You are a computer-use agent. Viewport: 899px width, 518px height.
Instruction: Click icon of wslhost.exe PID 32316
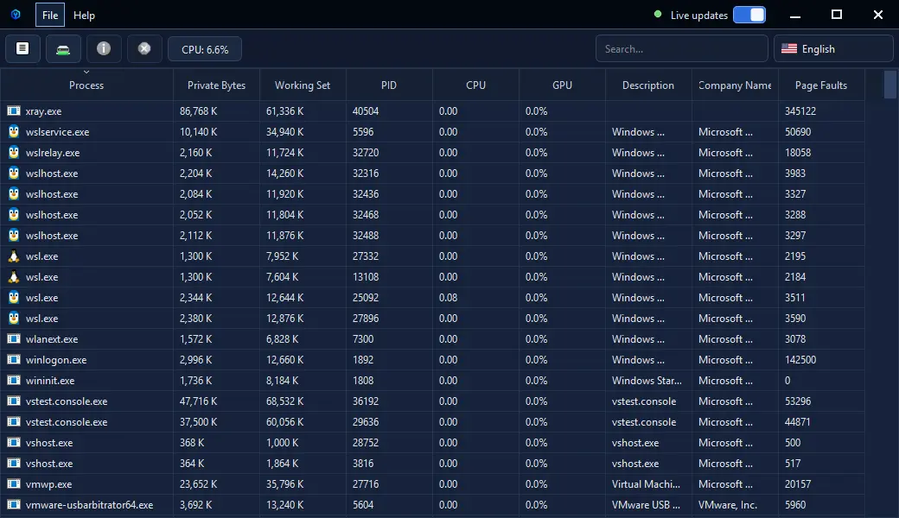coord(14,173)
